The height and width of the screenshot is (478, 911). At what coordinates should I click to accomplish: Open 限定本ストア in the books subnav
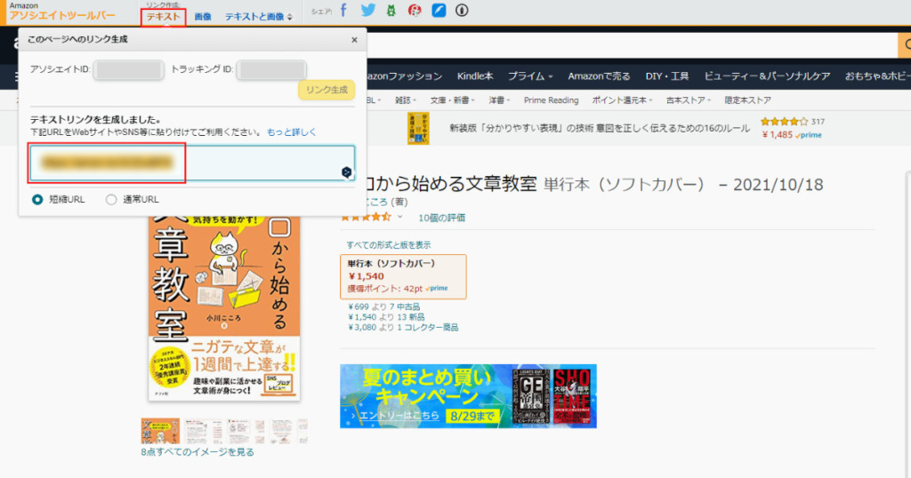pos(747,100)
